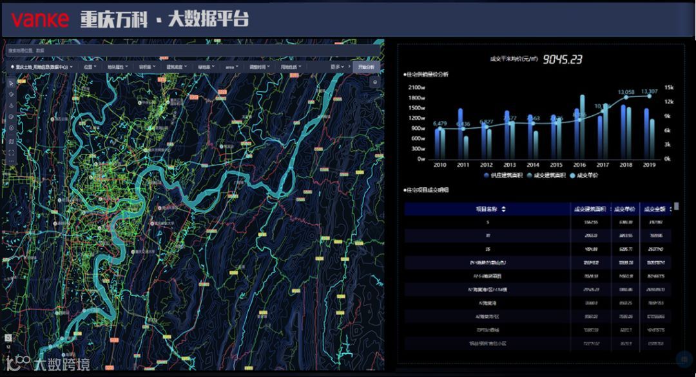The width and height of the screenshot is (696, 377).
Task: Click 住宅供销量价分析 section title
Action: tap(426, 75)
